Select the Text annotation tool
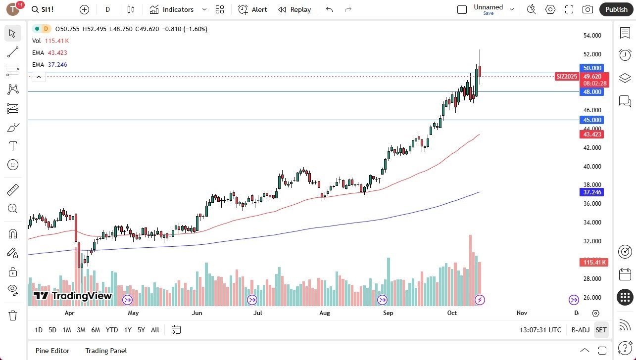Screen dimensions: 636x360 (x=12, y=145)
